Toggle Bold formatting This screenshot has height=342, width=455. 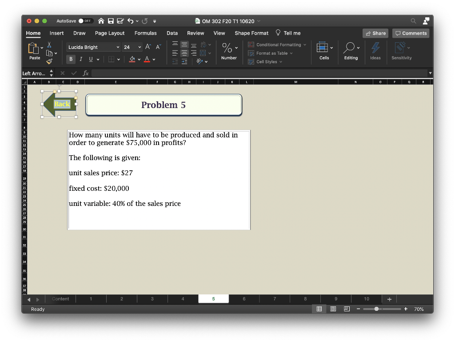(71, 59)
